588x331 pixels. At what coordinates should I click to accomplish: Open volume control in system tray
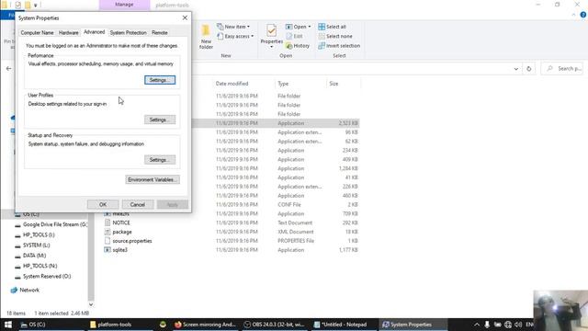tap(518, 325)
